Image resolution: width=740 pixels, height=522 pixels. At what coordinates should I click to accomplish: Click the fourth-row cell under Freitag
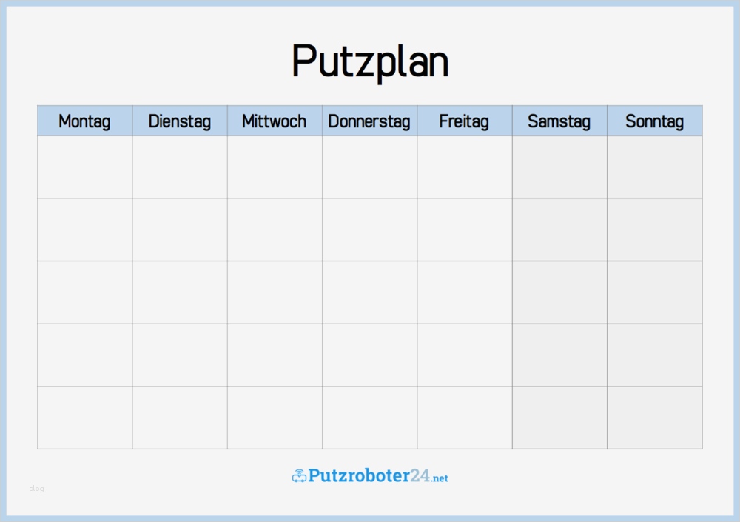464,355
